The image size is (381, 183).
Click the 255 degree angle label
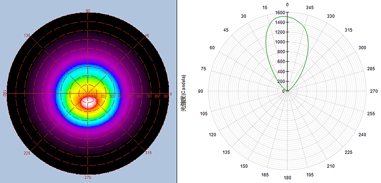tap(370, 114)
